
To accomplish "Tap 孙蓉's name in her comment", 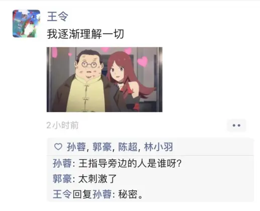I will 62,163.
